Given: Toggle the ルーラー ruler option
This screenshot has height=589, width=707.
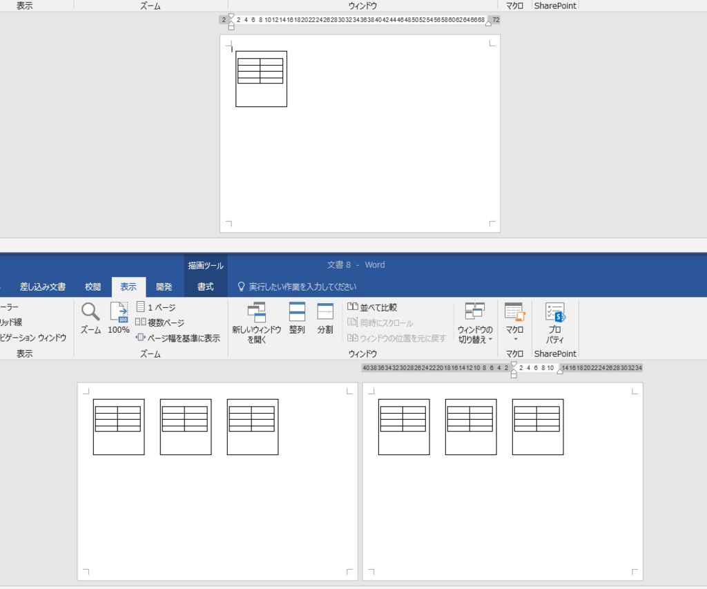Looking at the screenshot, I should point(10,307).
